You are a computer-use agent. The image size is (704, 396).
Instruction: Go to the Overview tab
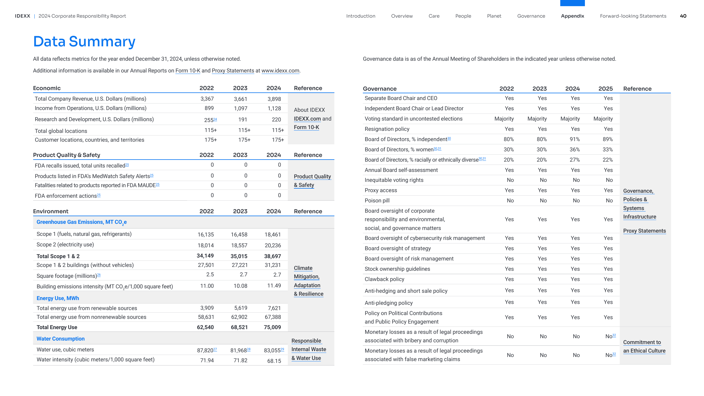[402, 16]
